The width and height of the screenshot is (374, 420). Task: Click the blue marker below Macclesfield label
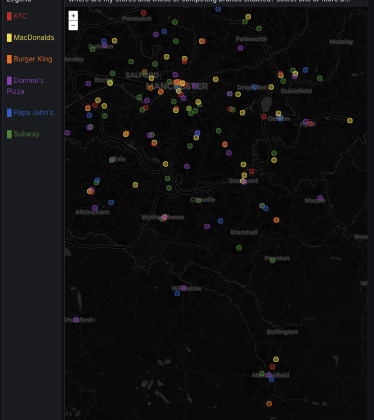(271, 379)
